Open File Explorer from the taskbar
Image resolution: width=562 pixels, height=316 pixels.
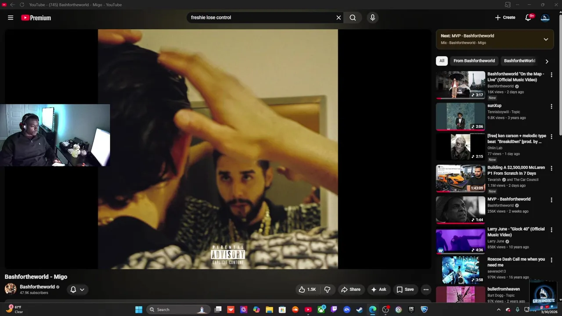(269, 309)
